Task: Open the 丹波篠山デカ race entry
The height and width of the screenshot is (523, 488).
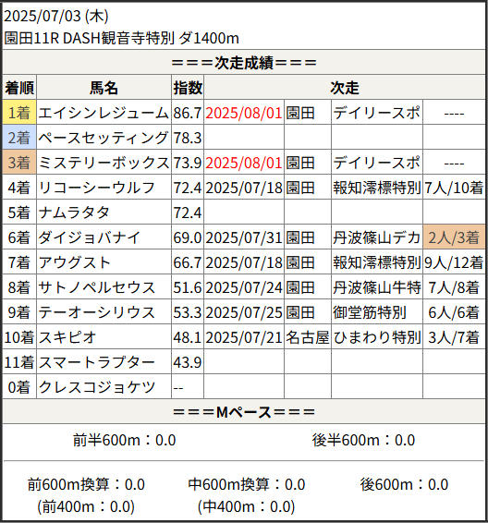Action: [377, 237]
